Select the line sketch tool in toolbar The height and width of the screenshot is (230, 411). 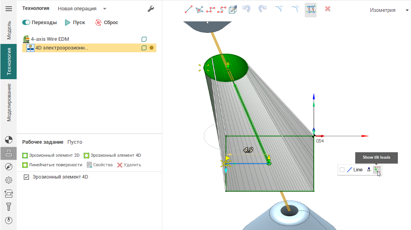(189, 9)
